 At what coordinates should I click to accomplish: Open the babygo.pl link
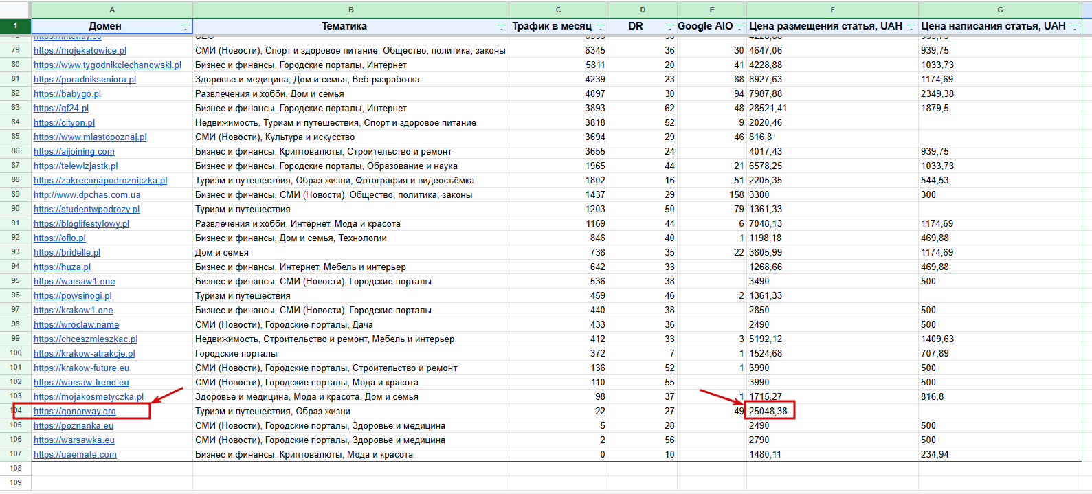67,93
